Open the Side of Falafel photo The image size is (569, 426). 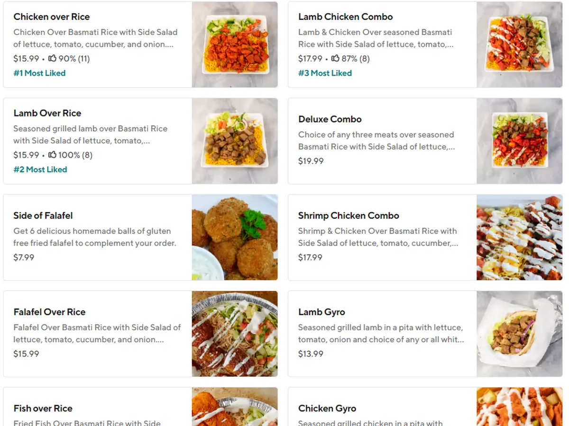pyautogui.click(x=235, y=237)
